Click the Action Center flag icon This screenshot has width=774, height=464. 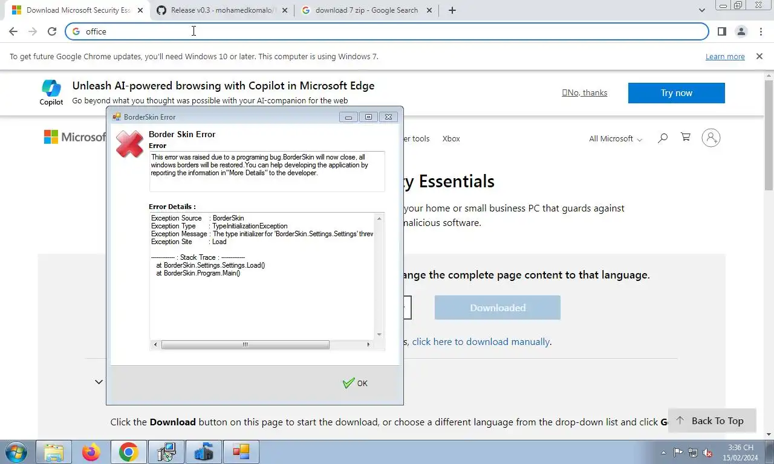[678, 453]
